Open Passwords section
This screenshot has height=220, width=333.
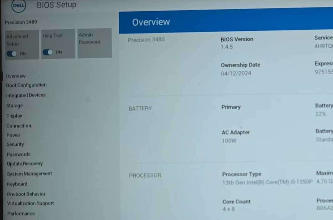[18, 154]
